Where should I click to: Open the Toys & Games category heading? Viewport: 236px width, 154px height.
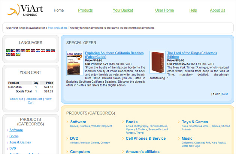click(195, 122)
